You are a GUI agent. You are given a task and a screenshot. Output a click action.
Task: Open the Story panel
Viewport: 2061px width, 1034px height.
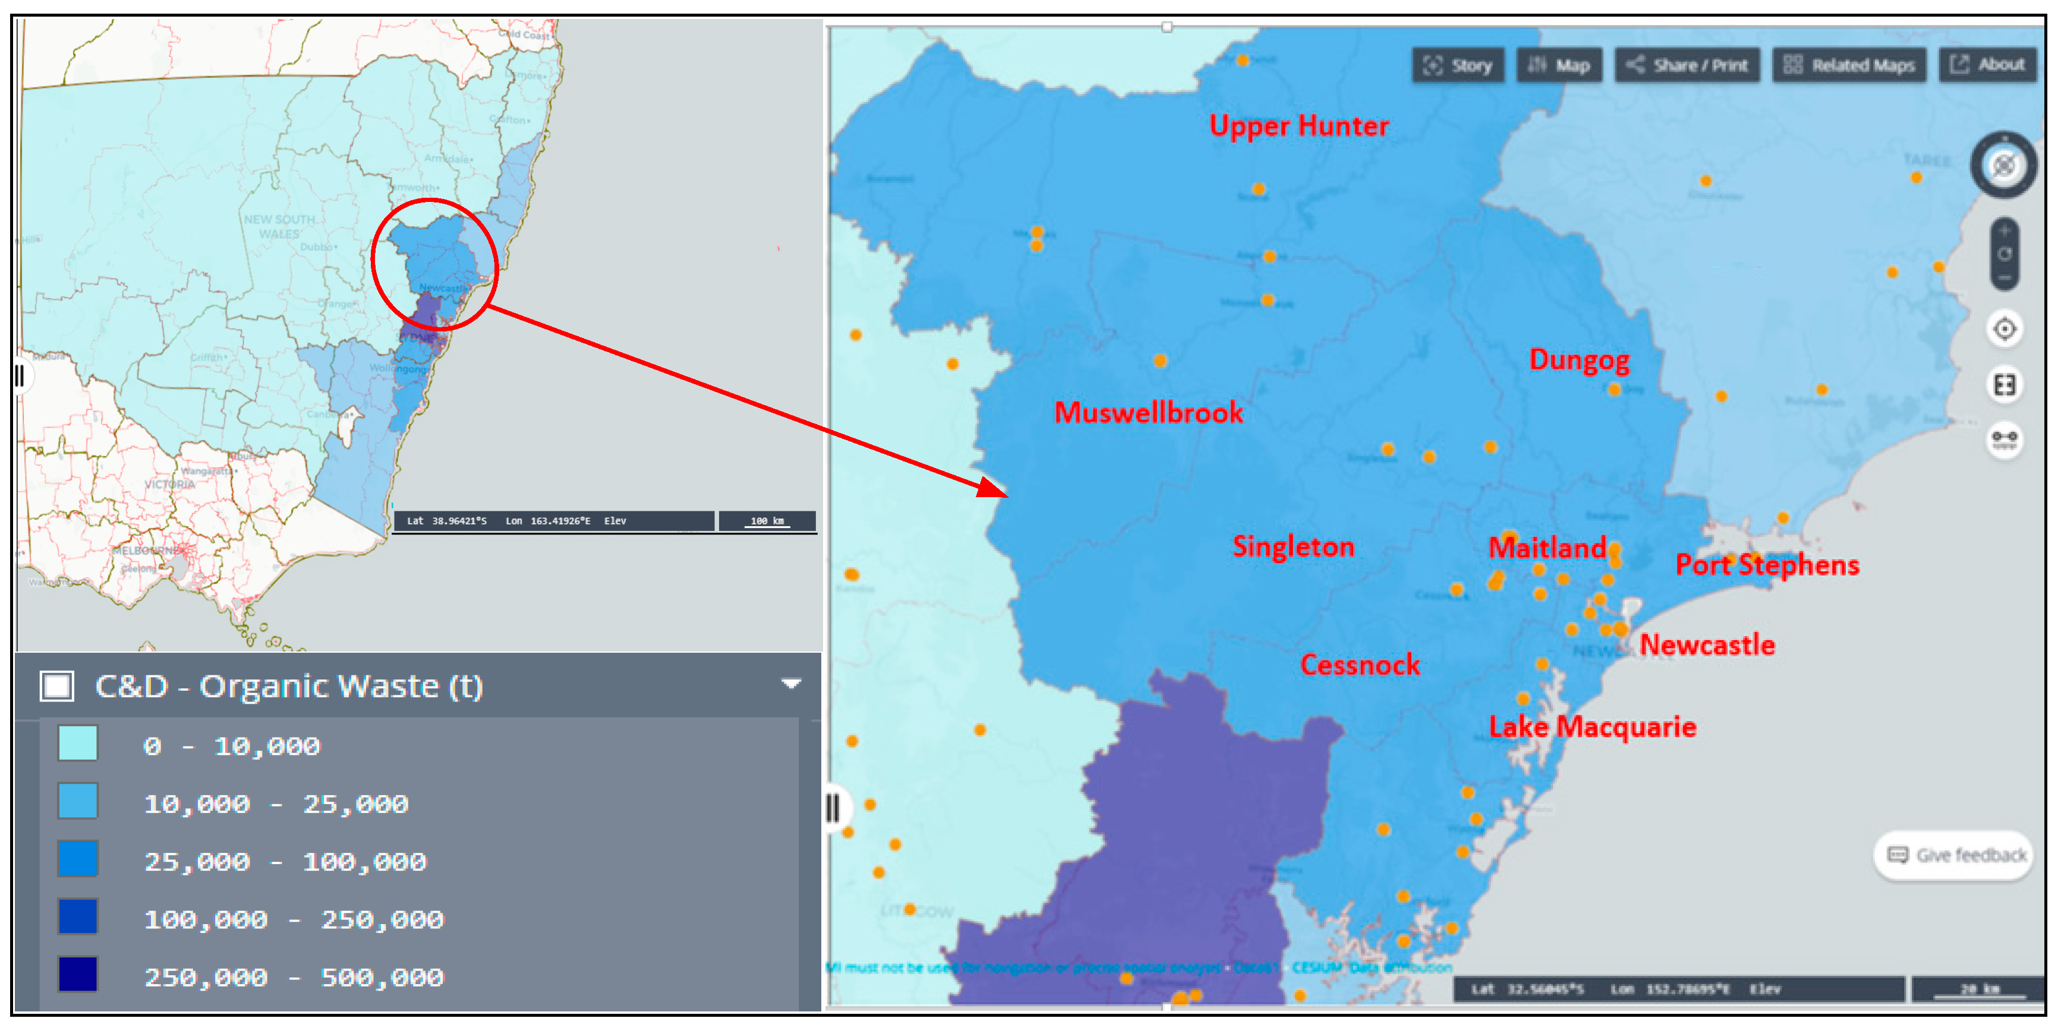(1458, 65)
